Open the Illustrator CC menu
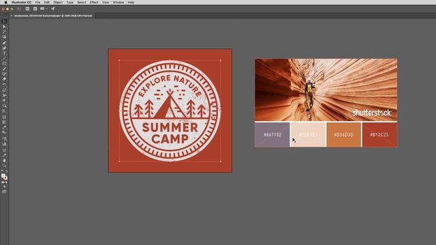 (x=21, y=2)
